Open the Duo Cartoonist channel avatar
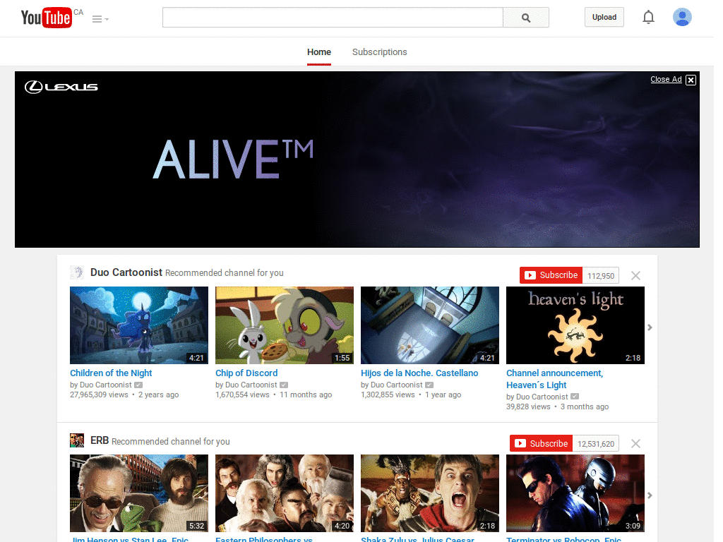Viewport: 723px width, 542px height. point(76,272)
